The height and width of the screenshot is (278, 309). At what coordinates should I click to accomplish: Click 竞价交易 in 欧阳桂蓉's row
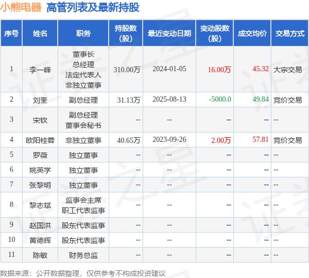tap(287, 140)
